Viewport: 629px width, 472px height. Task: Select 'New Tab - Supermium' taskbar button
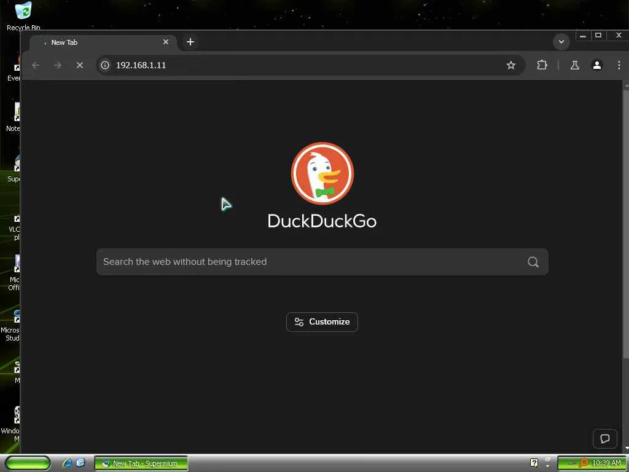point(141,463)
